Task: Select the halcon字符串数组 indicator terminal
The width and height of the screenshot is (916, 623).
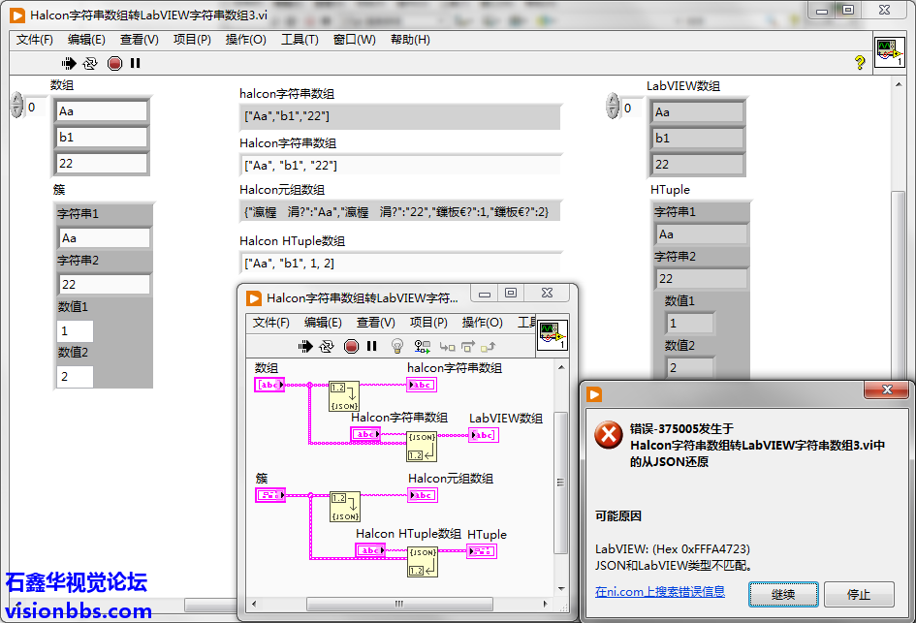Action: pyautogui.click(x=422, y=385)
